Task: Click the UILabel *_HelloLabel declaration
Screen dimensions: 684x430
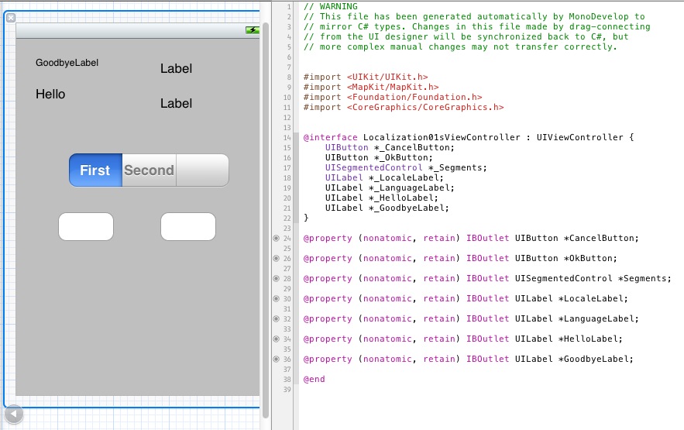Action: tap(381, 198)
